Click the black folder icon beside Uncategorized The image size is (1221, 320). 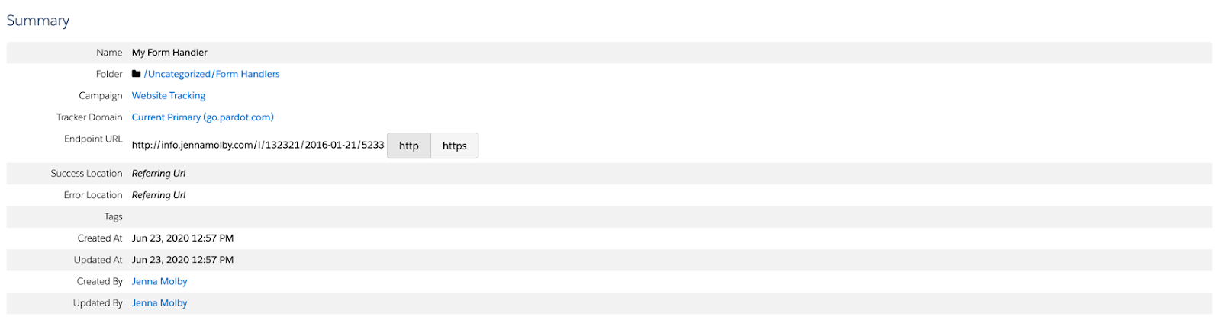137,74
